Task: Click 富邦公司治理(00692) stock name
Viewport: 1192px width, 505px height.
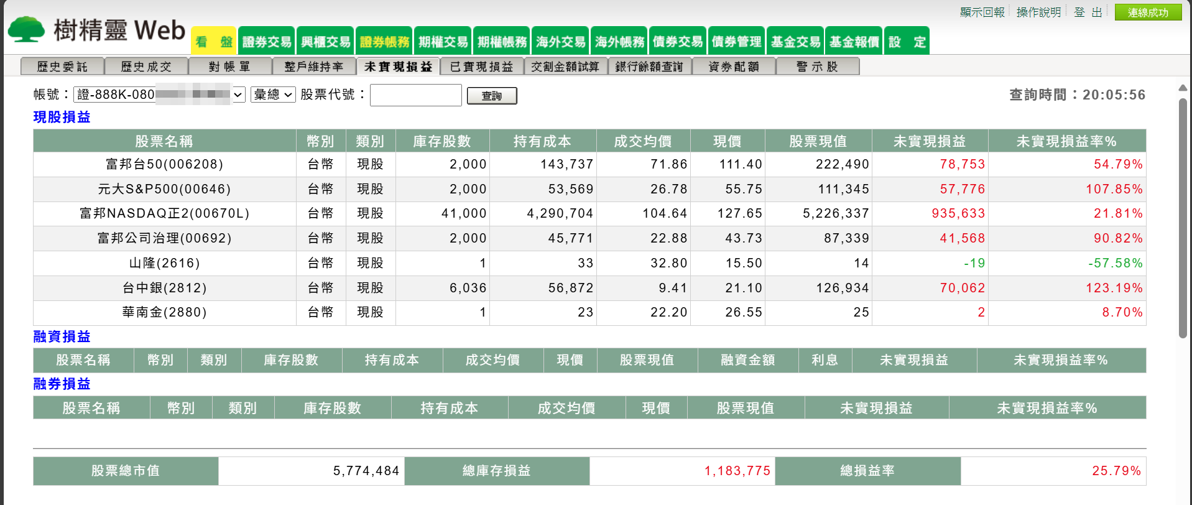Action: click(x=164, y=238)
